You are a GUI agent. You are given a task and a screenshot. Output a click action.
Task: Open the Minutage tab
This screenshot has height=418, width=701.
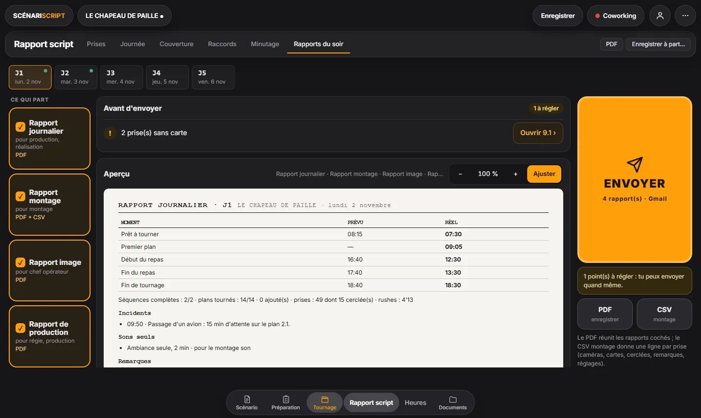pyautogui.click(x=265, y=44)
